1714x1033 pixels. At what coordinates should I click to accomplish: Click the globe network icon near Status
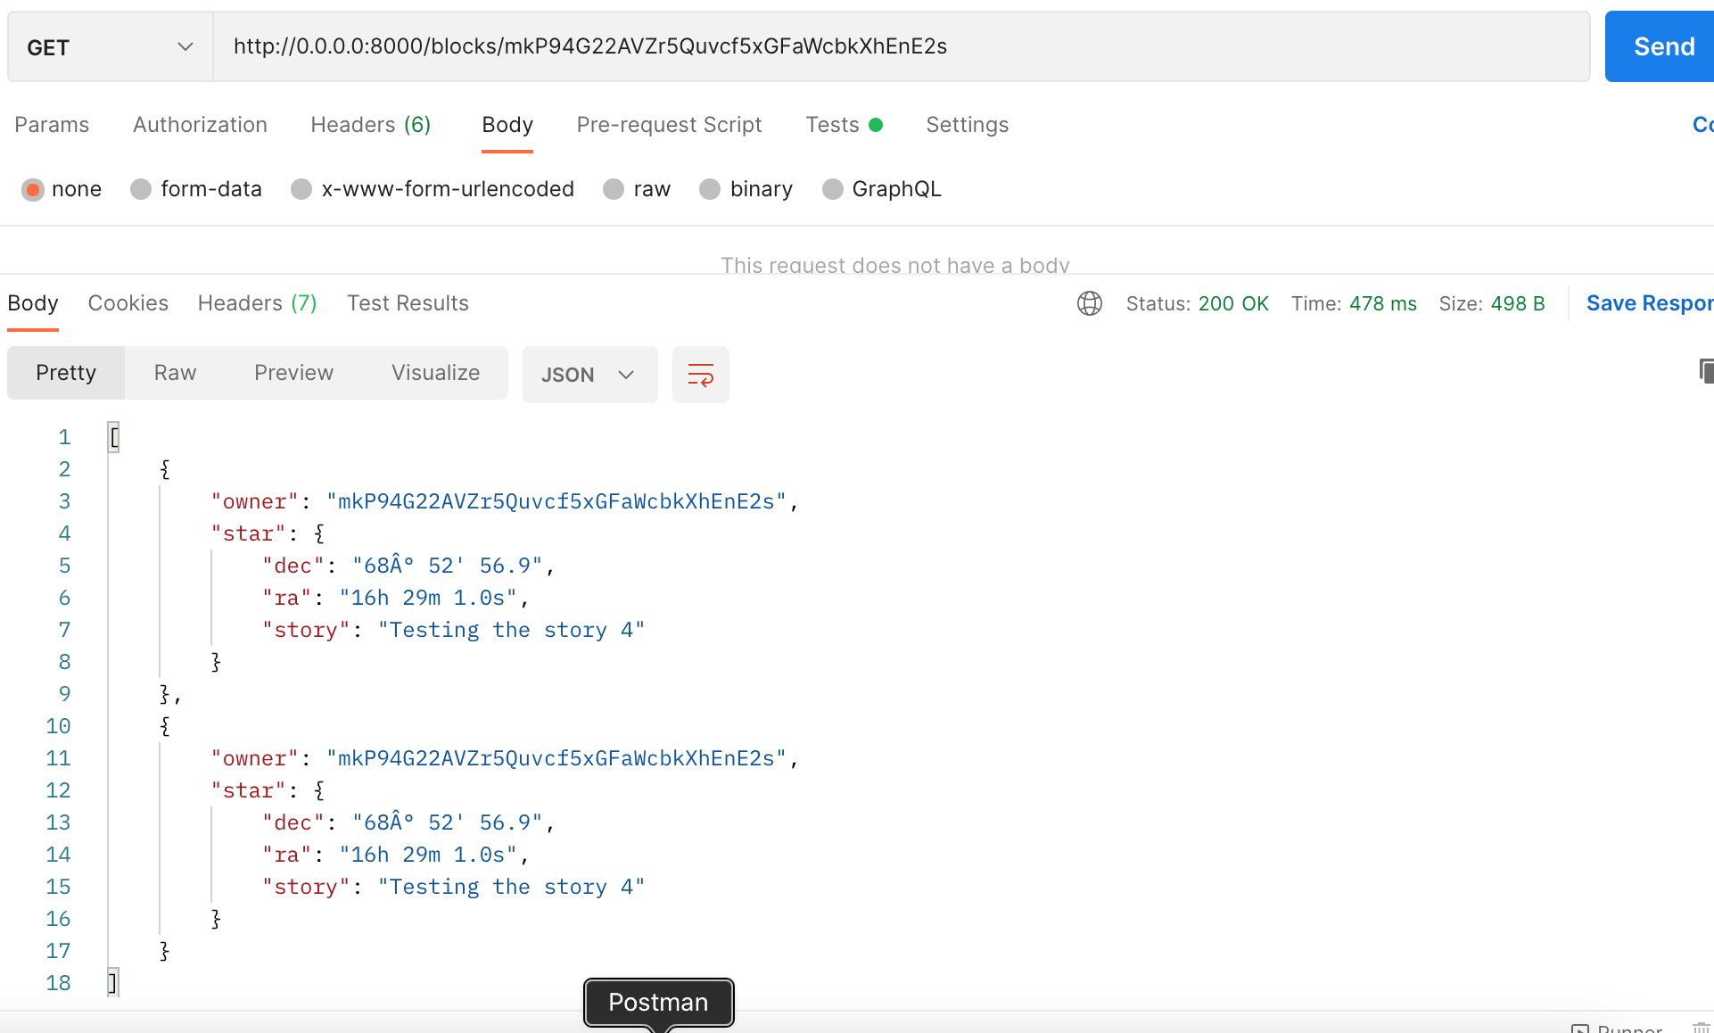click(1089, 303)
